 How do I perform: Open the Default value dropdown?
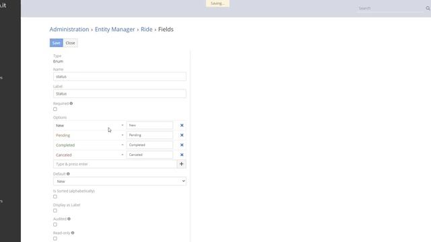click(120, 181)
